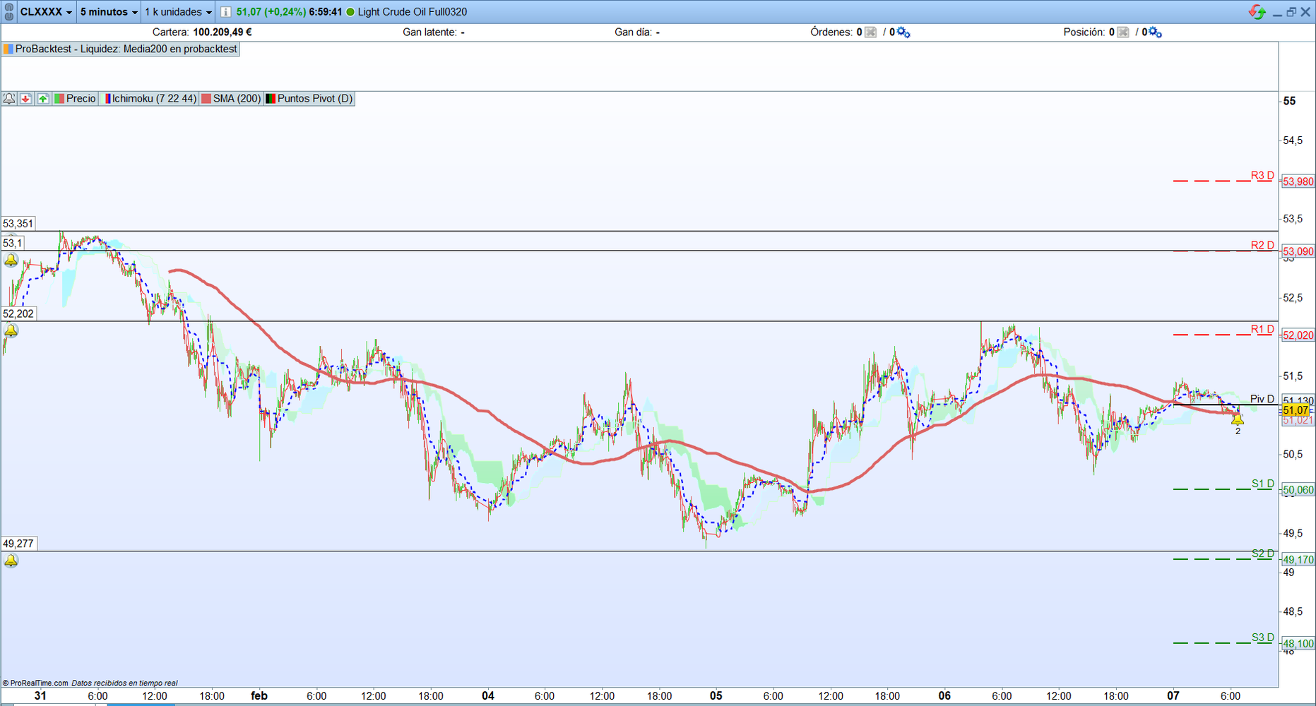Viewport: 1316px width, 706px height.
Task: Click the 53,980 price axis tag
Action: 1298,181
